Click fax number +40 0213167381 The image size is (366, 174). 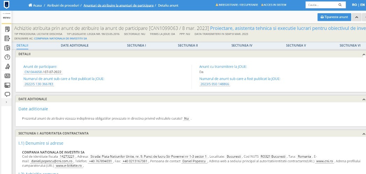pos(135,161)
